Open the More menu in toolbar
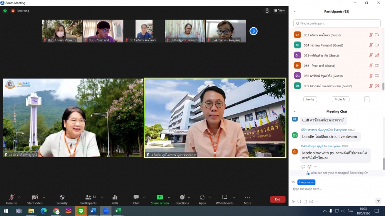The image size is (385, 216). pos(248,199)
